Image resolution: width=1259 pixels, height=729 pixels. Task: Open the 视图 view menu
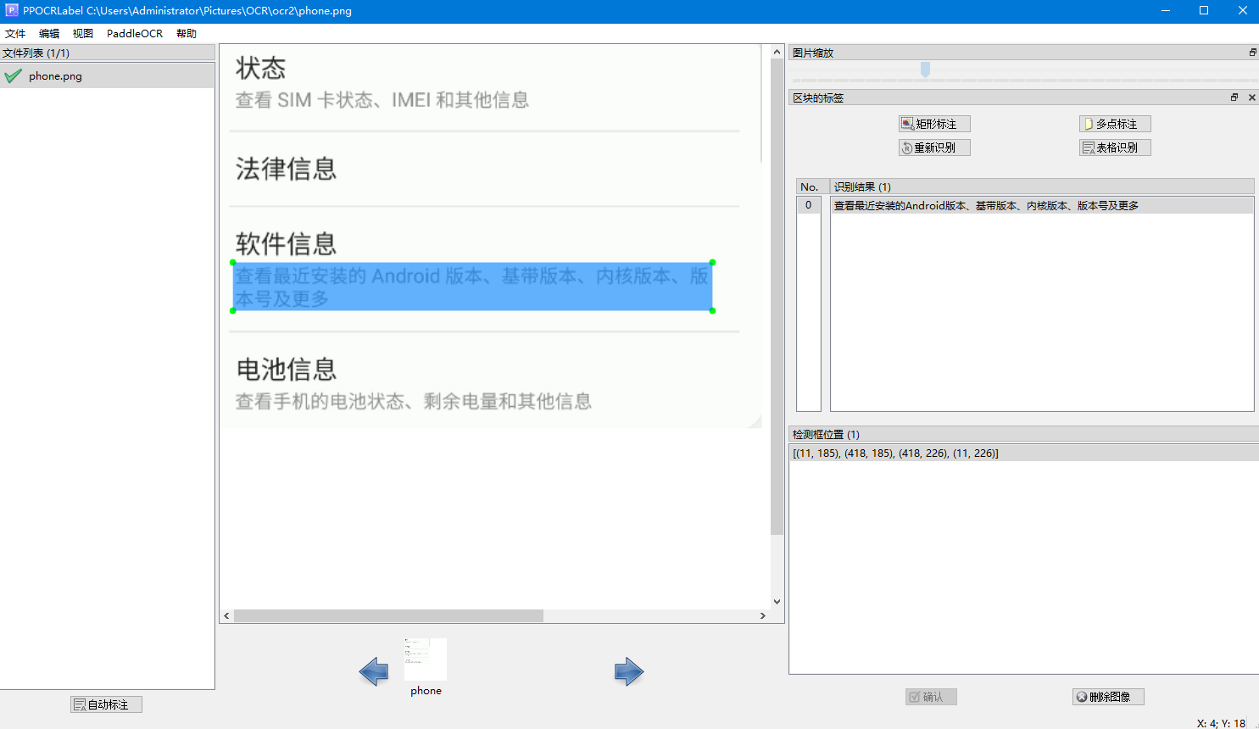click(82, 33)
